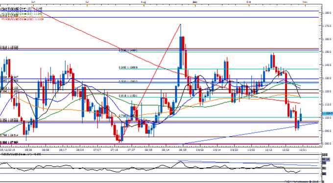333x183 pixels.
Task: Click the 09/23 date axis label
Action: point(234,149)
